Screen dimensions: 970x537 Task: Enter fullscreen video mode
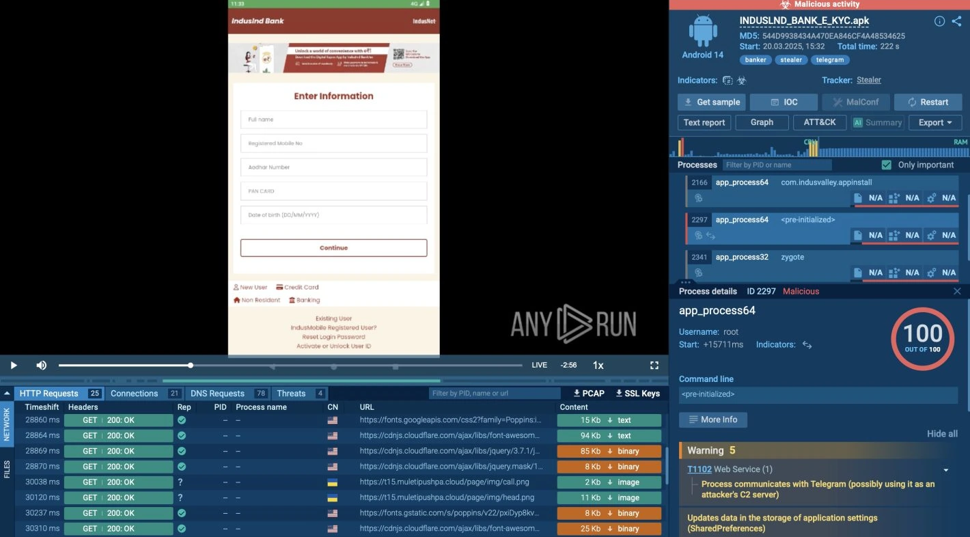[654, 366]
